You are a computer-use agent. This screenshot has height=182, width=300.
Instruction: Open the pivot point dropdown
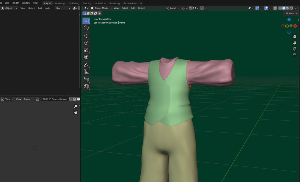tap(185, 8)
